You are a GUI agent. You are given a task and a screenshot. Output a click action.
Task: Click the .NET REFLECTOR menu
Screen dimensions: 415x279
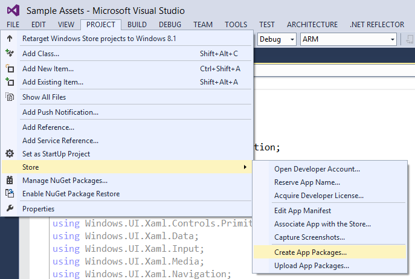[377, 25]
